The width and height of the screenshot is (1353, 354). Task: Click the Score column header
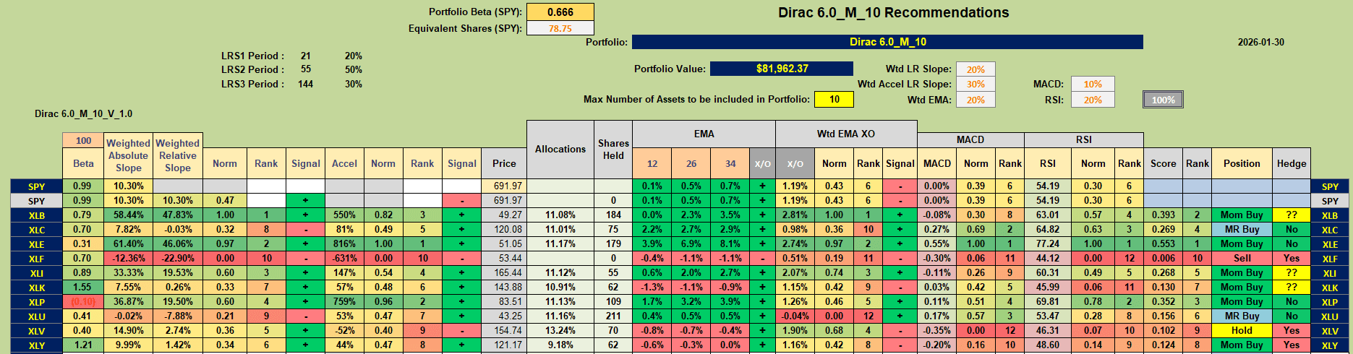(x=1164, y=163)
